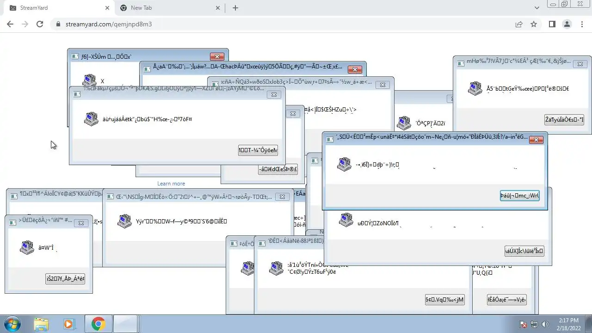Click the button starting with 'łÈãÓa' at bottom right
The width and height of the screenshot is (592, 333).
pos(506,300)
